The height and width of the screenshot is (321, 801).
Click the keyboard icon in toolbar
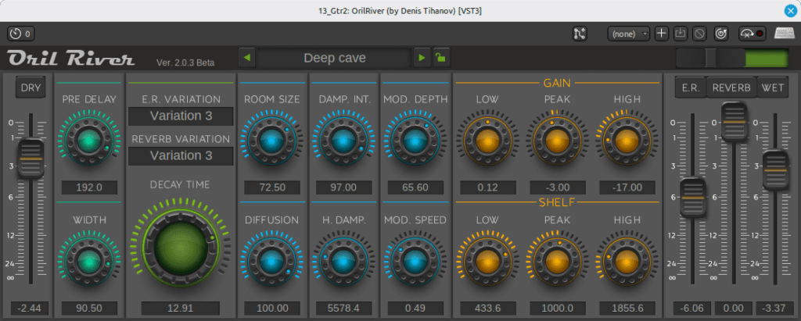784,34
